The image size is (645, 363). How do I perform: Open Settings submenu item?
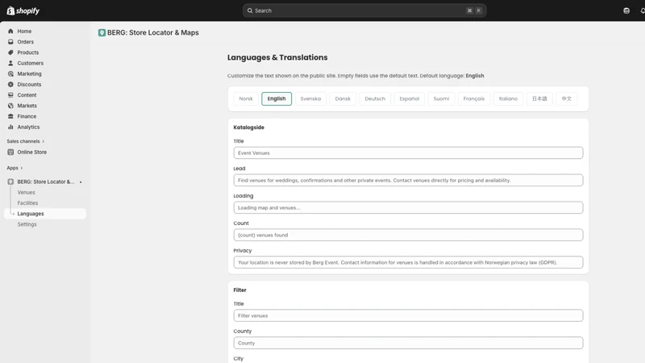pyautogui.click(x=27, y=224)
